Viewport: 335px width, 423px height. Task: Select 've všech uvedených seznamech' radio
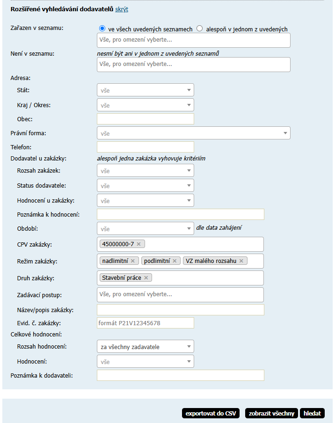click(x=102, y=29)
